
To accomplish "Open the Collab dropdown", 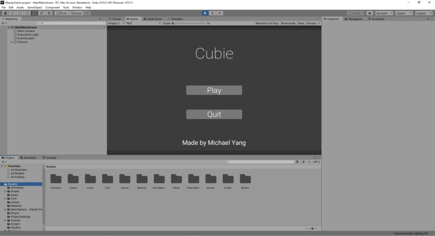I will pyautogui.click(x=356, y=13).
